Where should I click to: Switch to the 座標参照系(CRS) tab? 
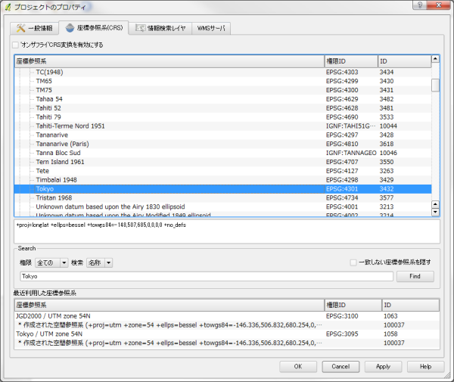[94, 28]
